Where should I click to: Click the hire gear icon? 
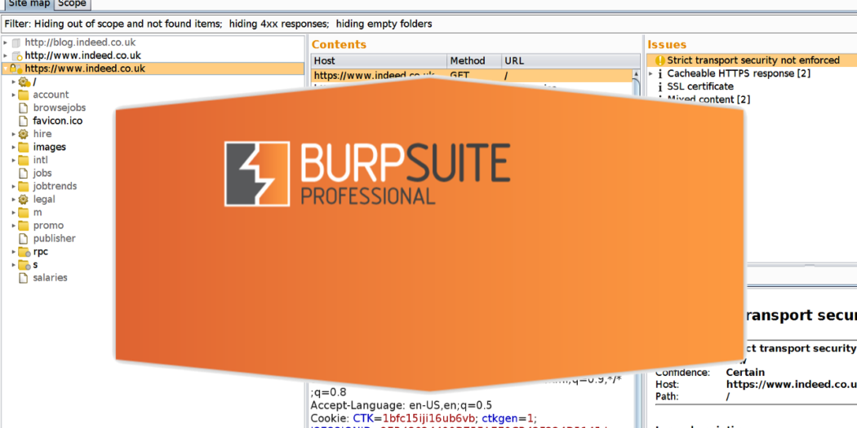point(24,134)
